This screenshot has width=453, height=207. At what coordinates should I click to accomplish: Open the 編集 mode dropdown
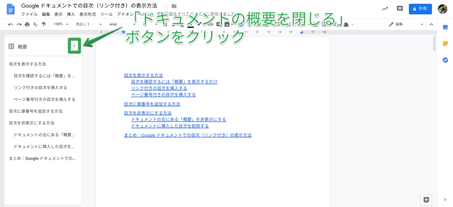pyautogui.click(x=406, y=25)
